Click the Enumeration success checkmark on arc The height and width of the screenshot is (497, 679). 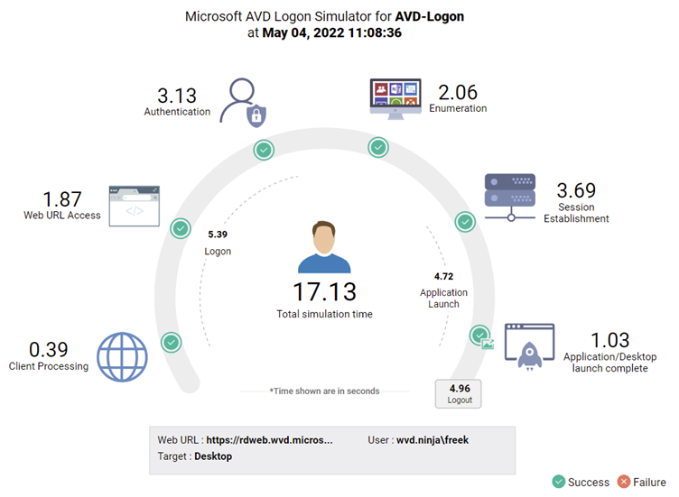tap(378, 148)
